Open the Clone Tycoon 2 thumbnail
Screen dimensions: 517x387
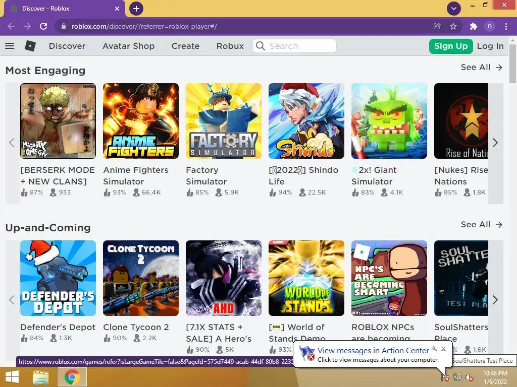[x=141, y=278]
